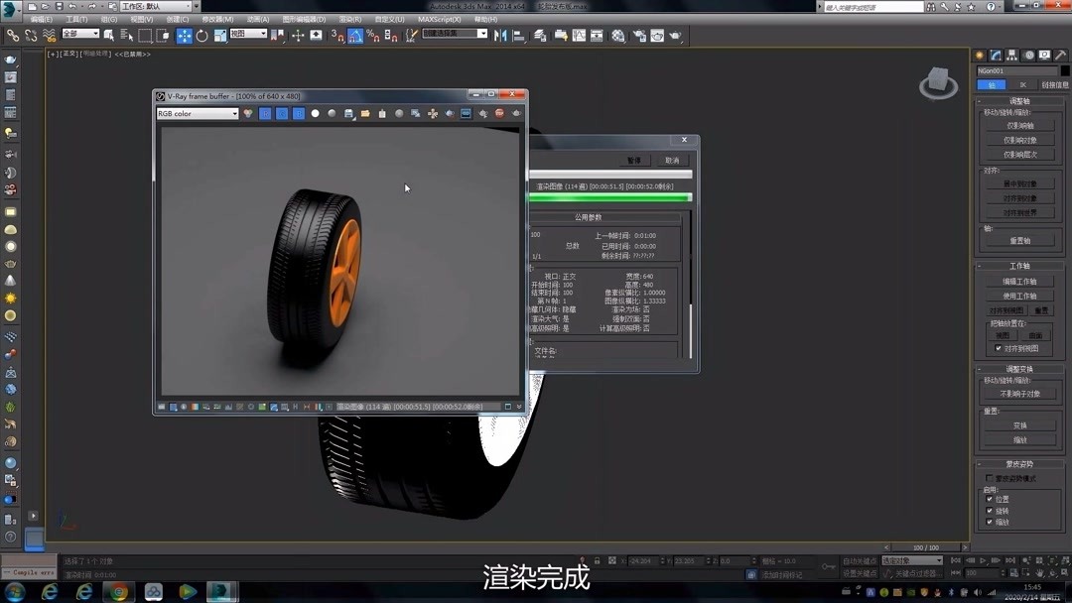Open the Render Setup icon on the toolbar
The width and height of the screenshot is (1072, 603).
[638, 35]
